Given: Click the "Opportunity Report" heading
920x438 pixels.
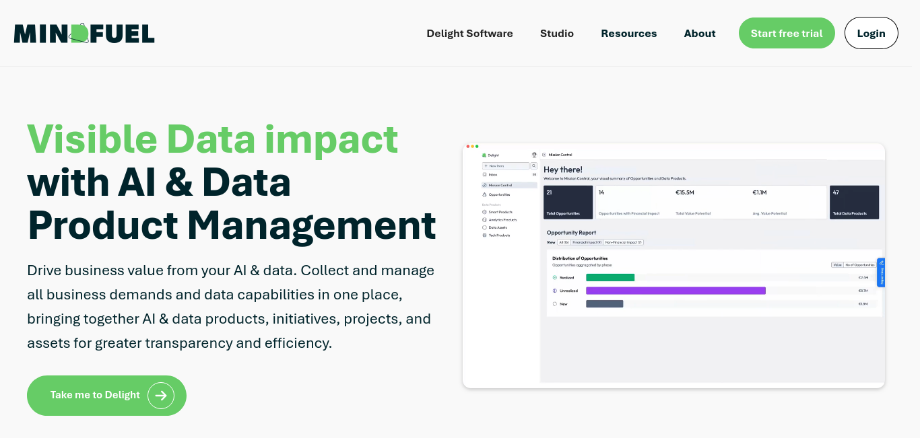Looking at the screenshot, I should coord(571,233).
